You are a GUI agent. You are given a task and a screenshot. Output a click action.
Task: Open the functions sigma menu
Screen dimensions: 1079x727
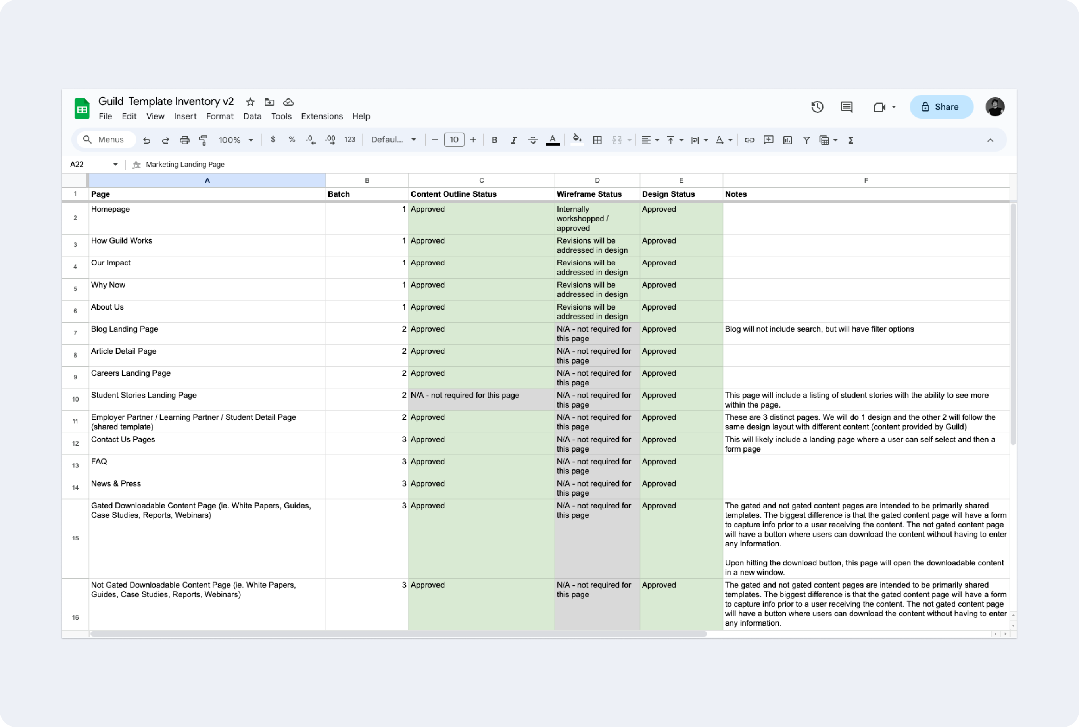851,140
